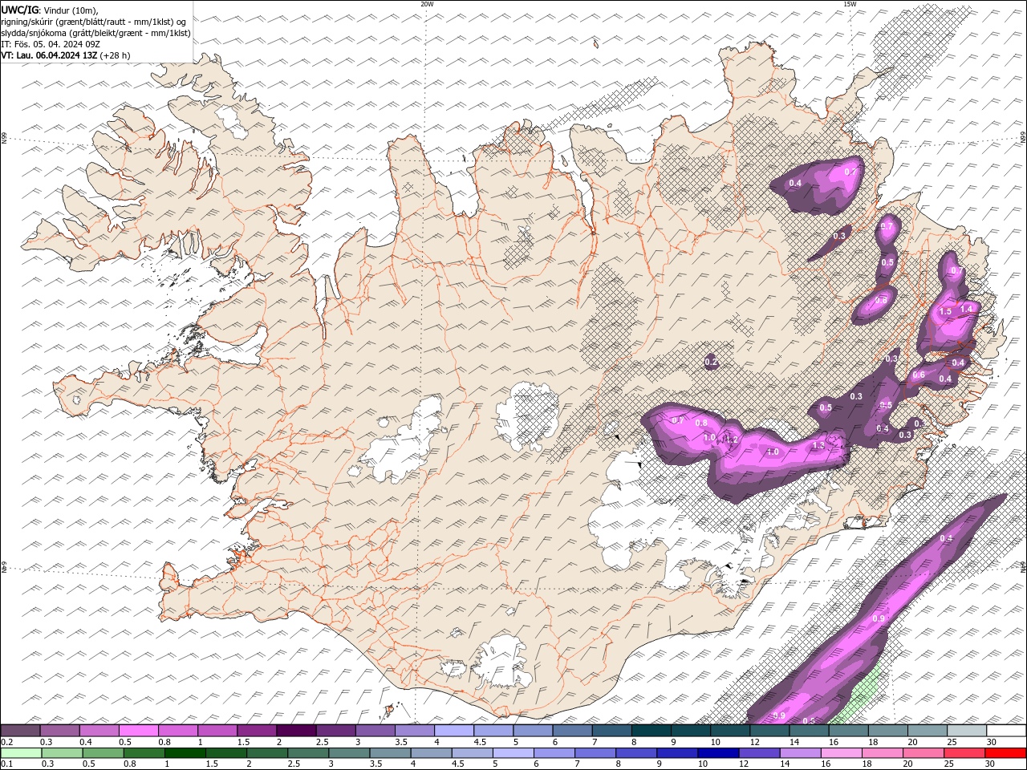Screen dimensions: 1027x770
Task: Click the '10' label under the lower legend
Action: (702, 764)
